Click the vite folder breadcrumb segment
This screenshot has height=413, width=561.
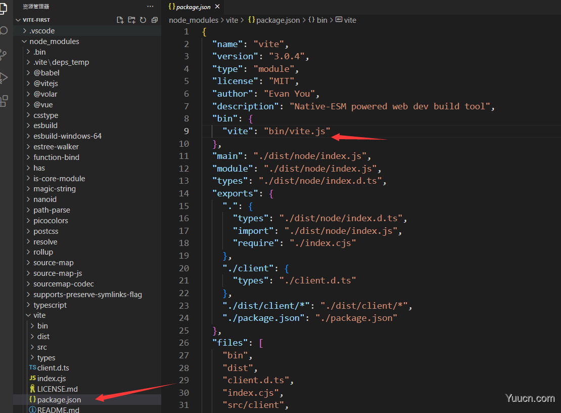coord(232,20)
